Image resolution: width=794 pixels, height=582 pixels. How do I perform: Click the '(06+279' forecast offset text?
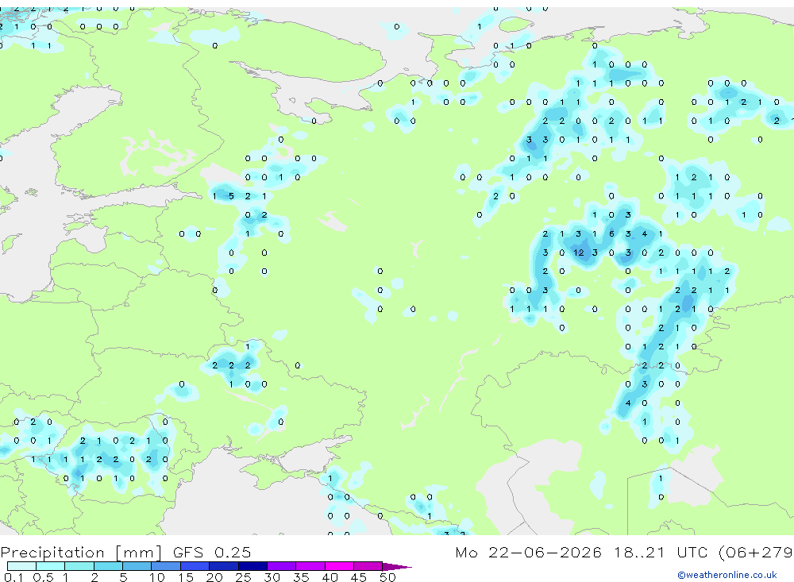pyautogui.click(x=757, y=553)
